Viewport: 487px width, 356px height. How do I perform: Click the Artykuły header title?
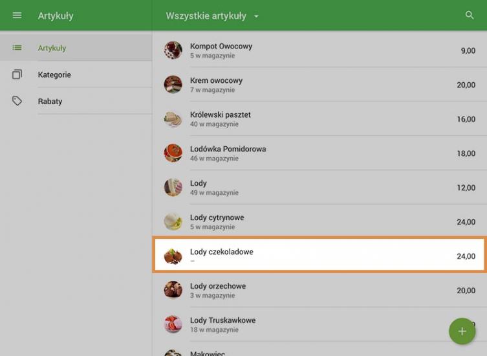pyautogui.click(x=56, y=16)
